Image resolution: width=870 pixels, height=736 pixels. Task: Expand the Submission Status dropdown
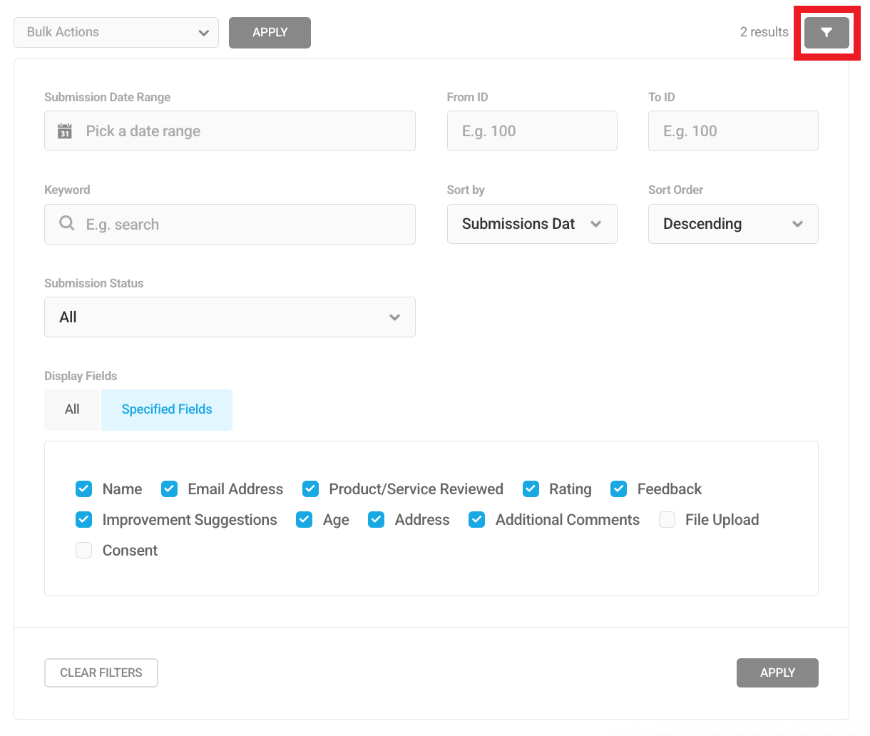[230, 317]
